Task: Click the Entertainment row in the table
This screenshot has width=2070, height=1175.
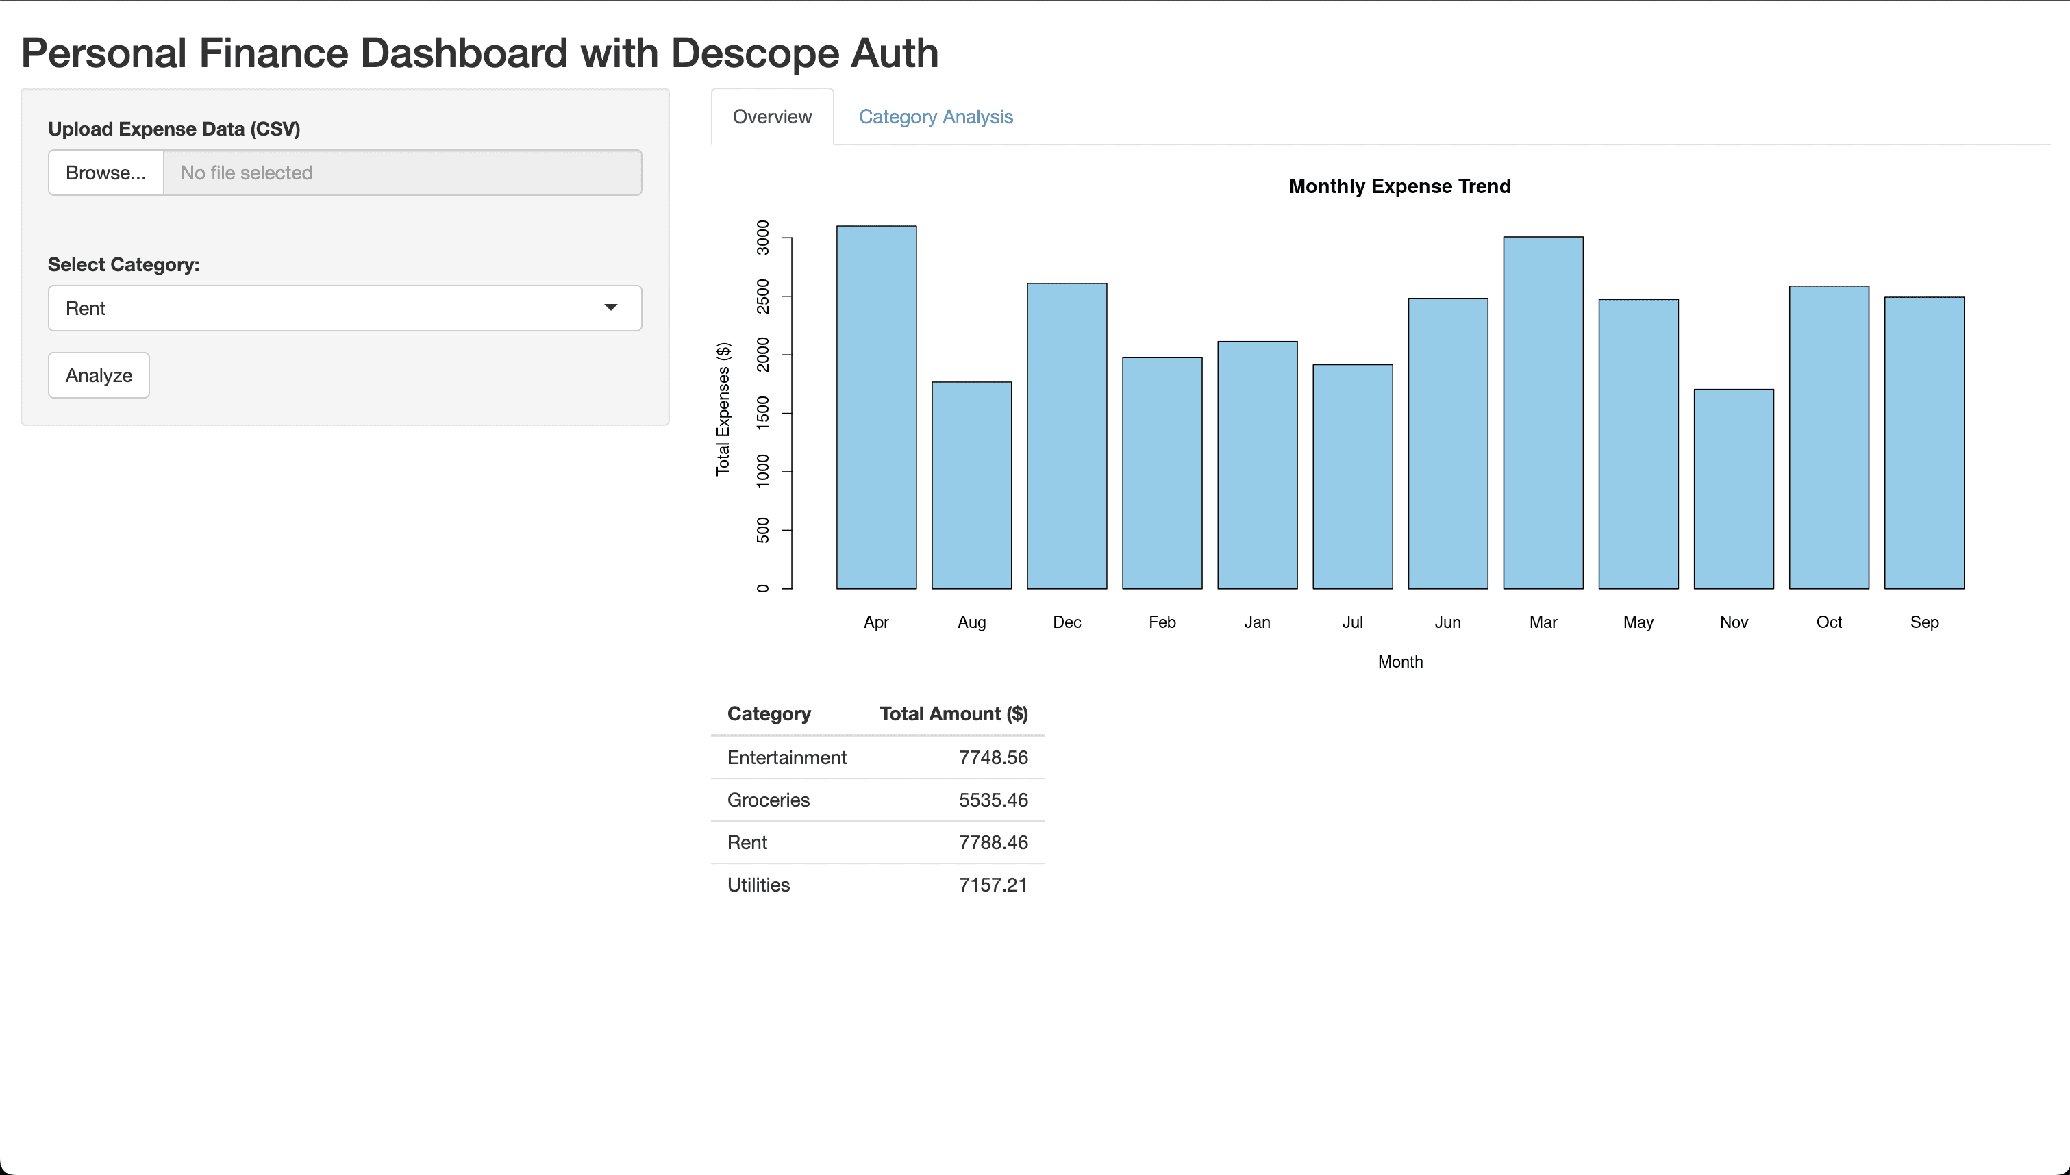Action: tap(787, 757)
